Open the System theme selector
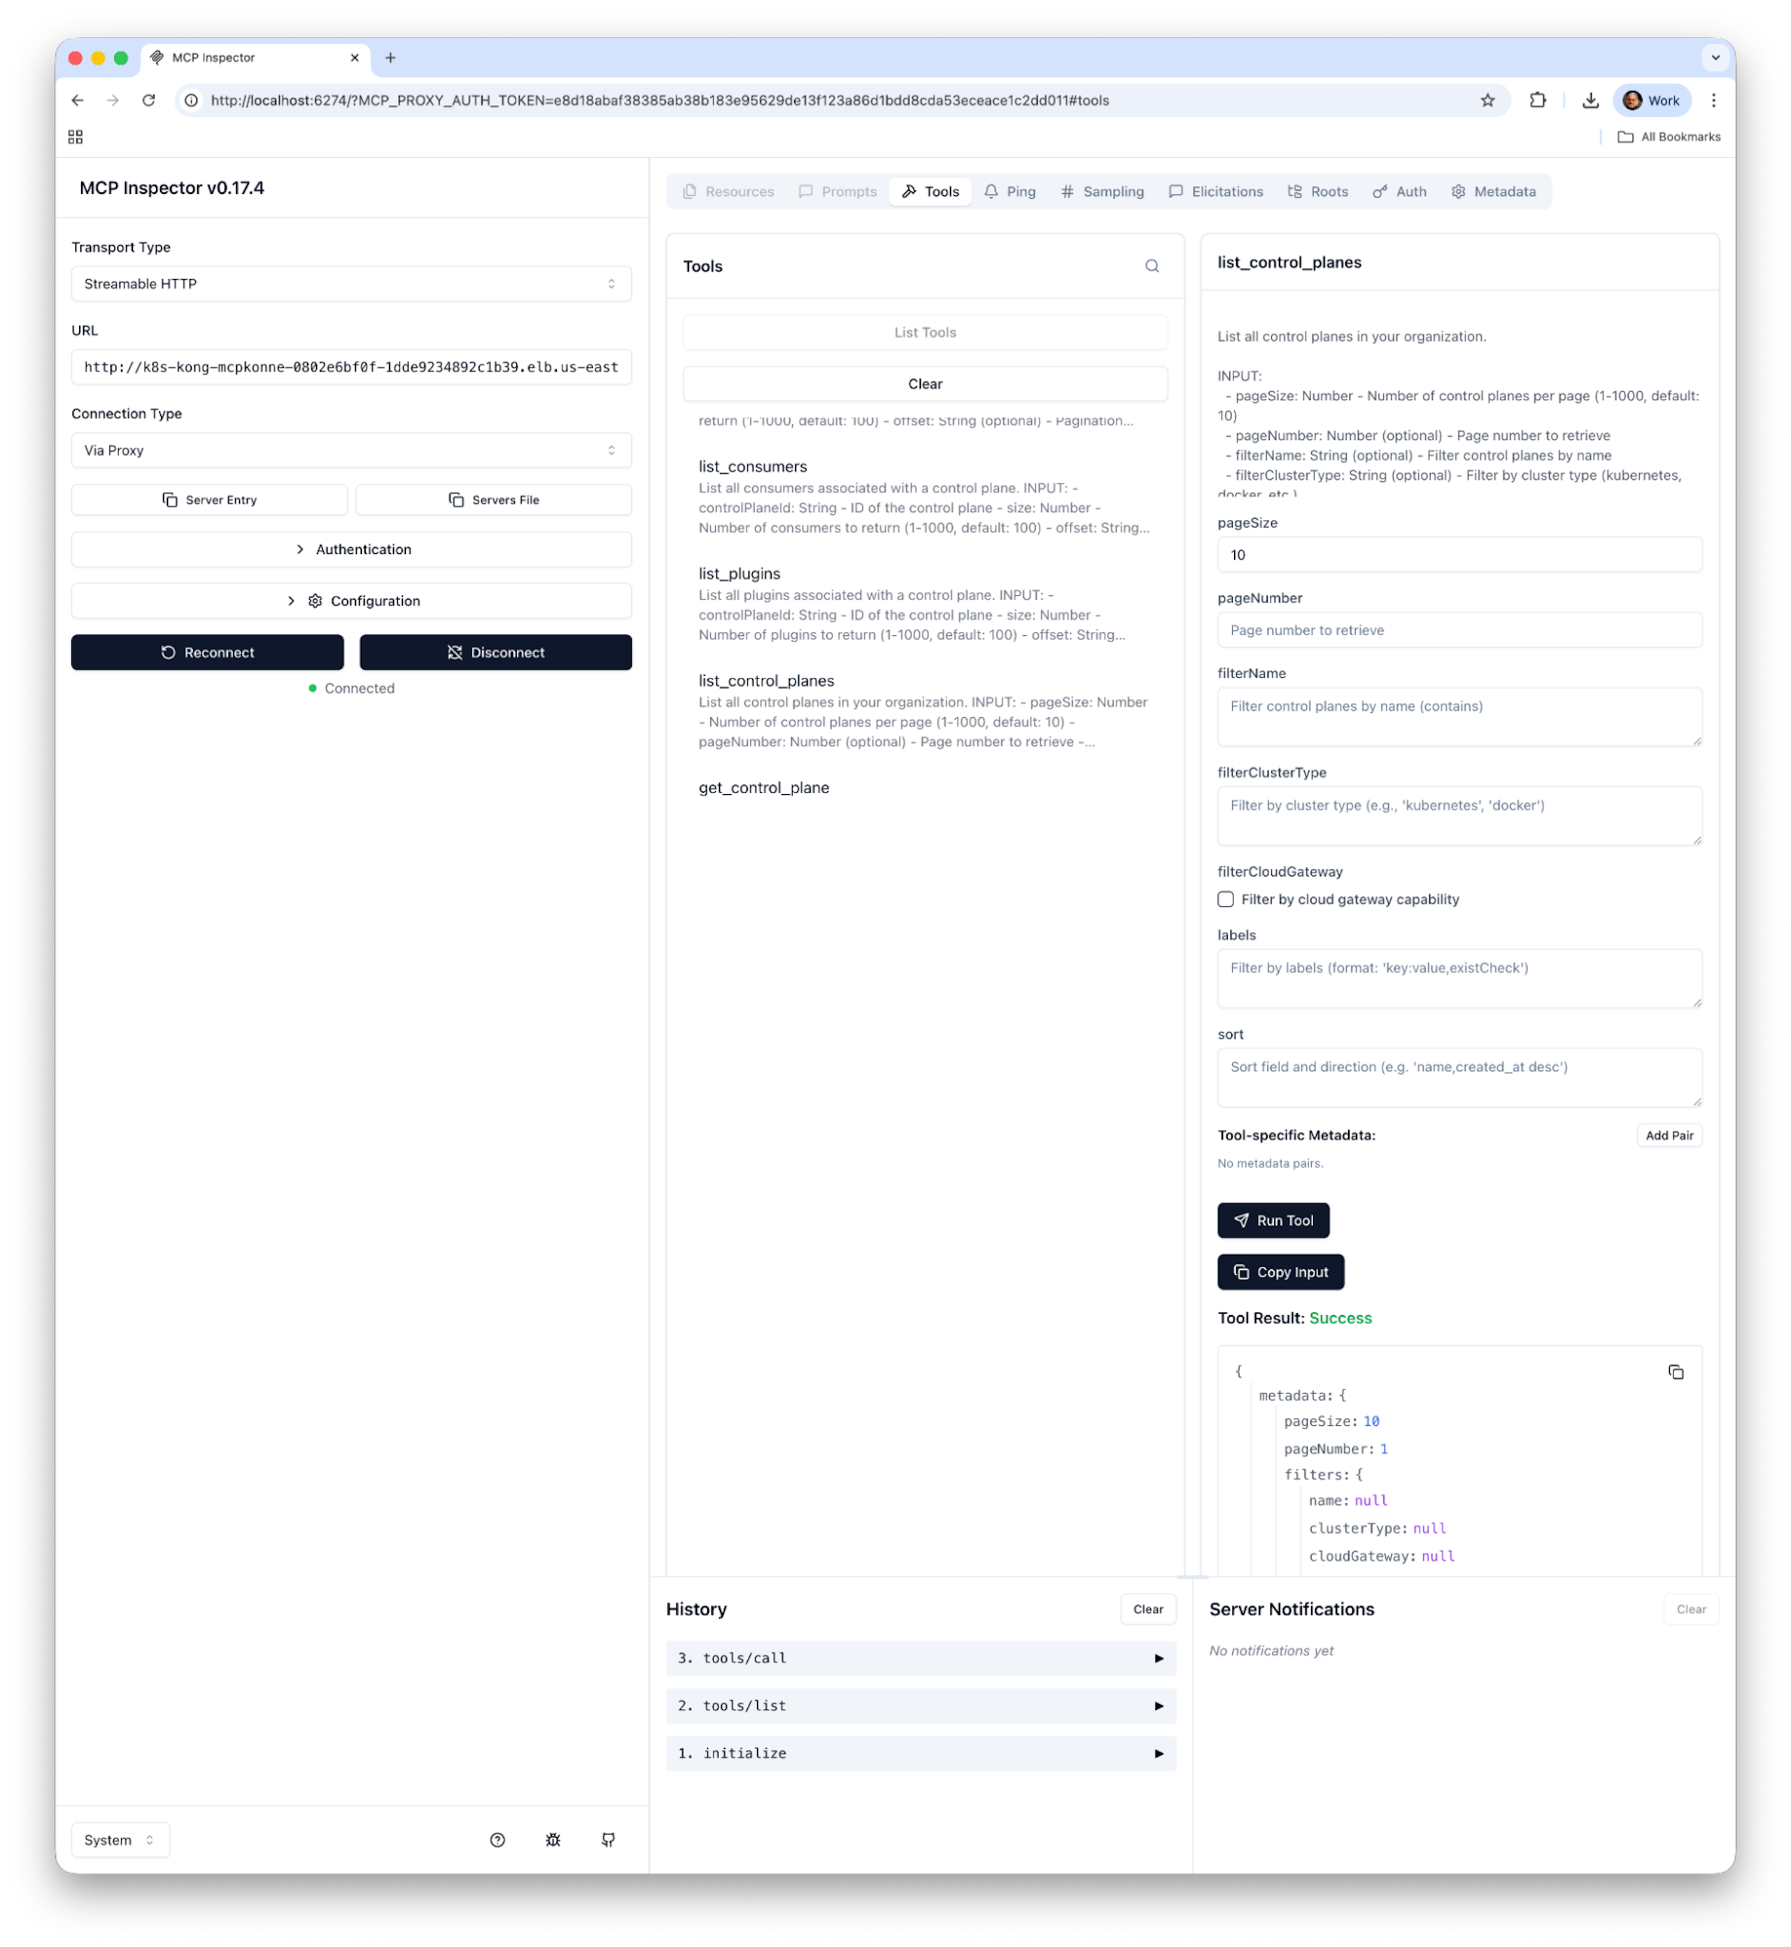This screenshot has height=1947, width=1791. [120, 1839]
